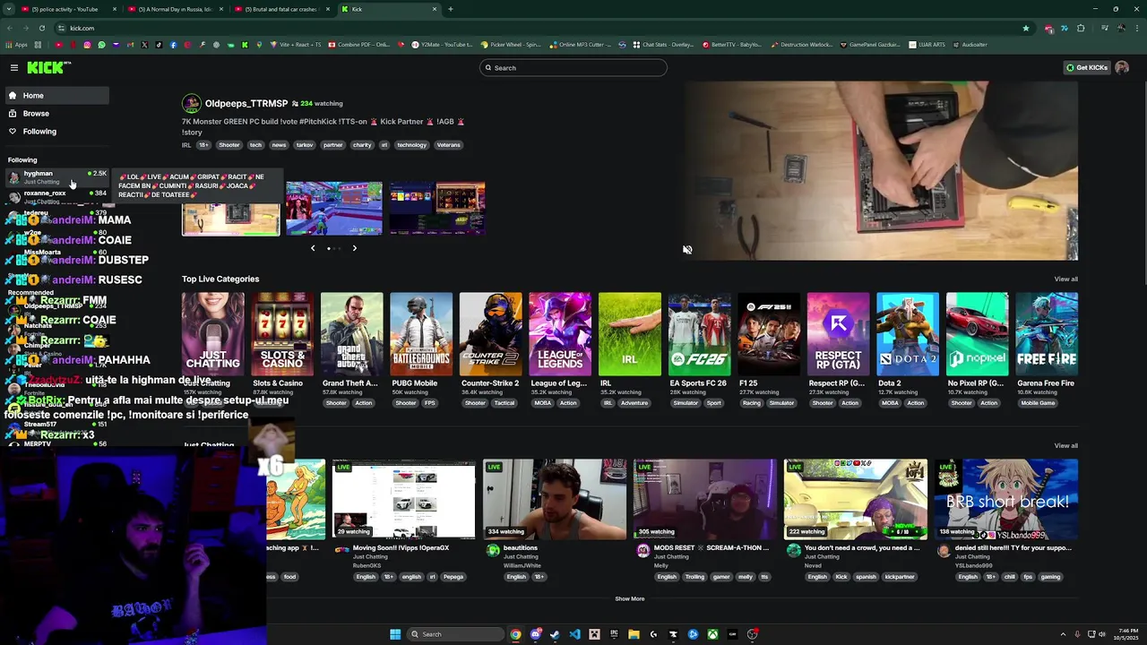The height and width of the screenshot is (645, 1147).
Task: Click the Veterans tag on featured stream
Action: click(448, 145)
